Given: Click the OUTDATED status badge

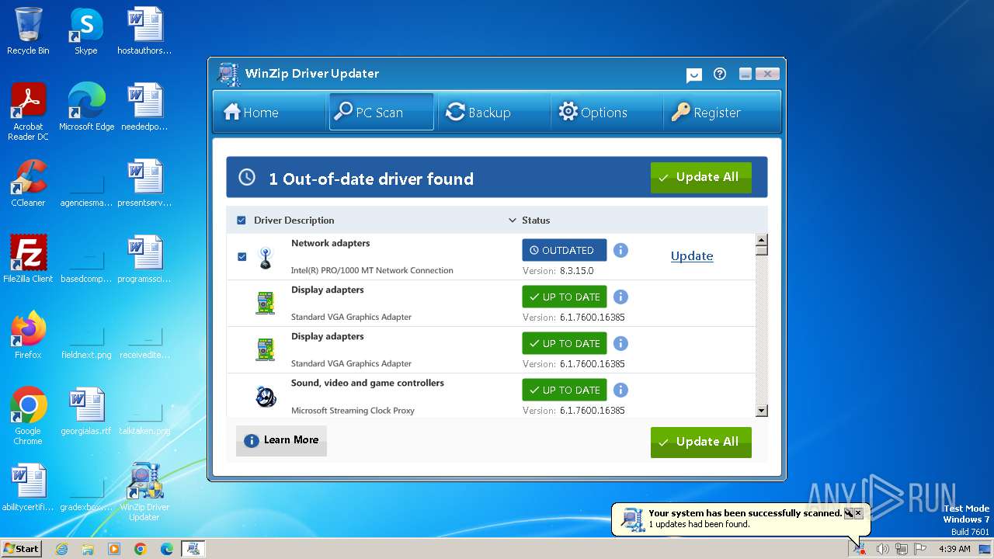Looking at the screenshot, I should coord(565,250).
